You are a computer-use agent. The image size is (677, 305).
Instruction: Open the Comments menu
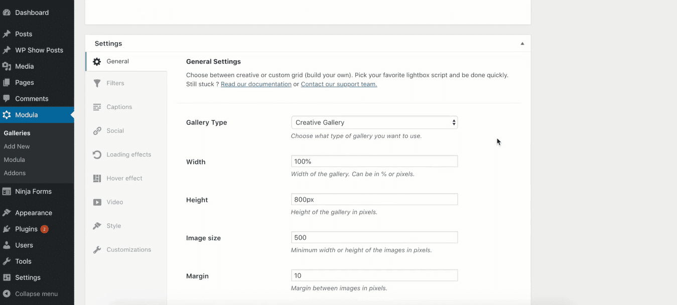(x=32, y=99)
